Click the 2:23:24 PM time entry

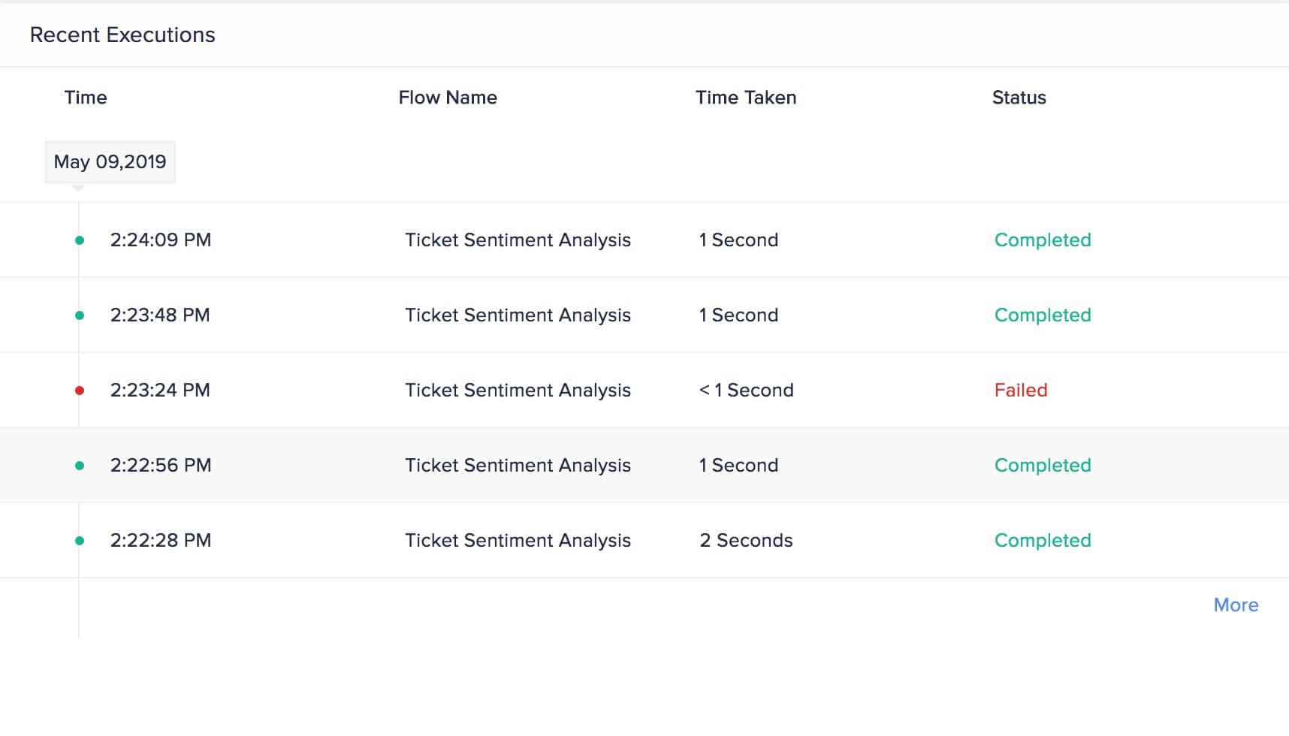(160, 391)
